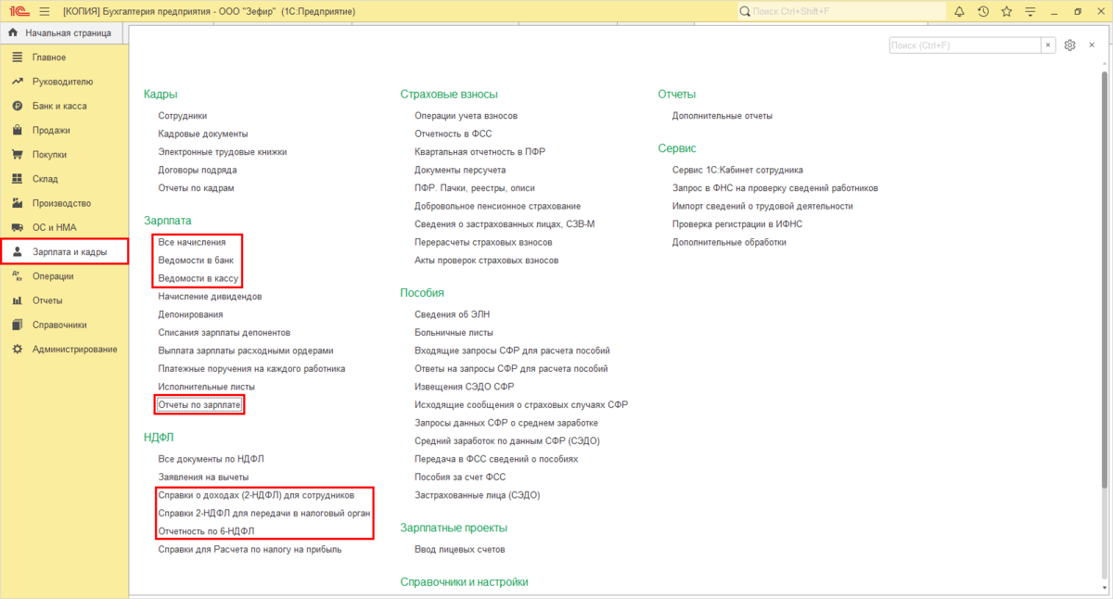Open Документы персучета
The width and height of the screenshot is (1113, 599).
pyautogui.click(x=460, y=170)
